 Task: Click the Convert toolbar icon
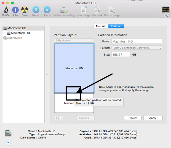click(97, 10)
